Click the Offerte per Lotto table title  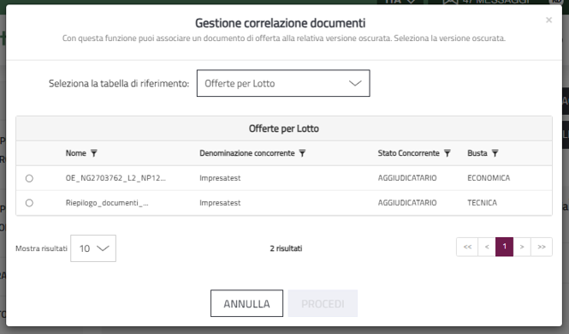point(284,128)
